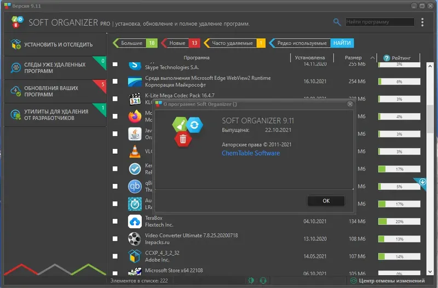Select the Часто удаляемые filter tab
The width and height of the screenshot is (438, 288).
[x=235, y=43]
